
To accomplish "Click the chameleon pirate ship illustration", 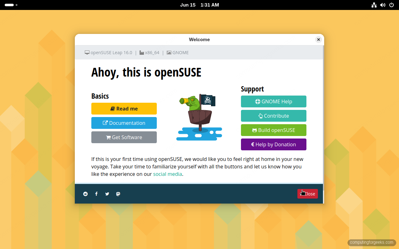I will click(x=199, y=117).
